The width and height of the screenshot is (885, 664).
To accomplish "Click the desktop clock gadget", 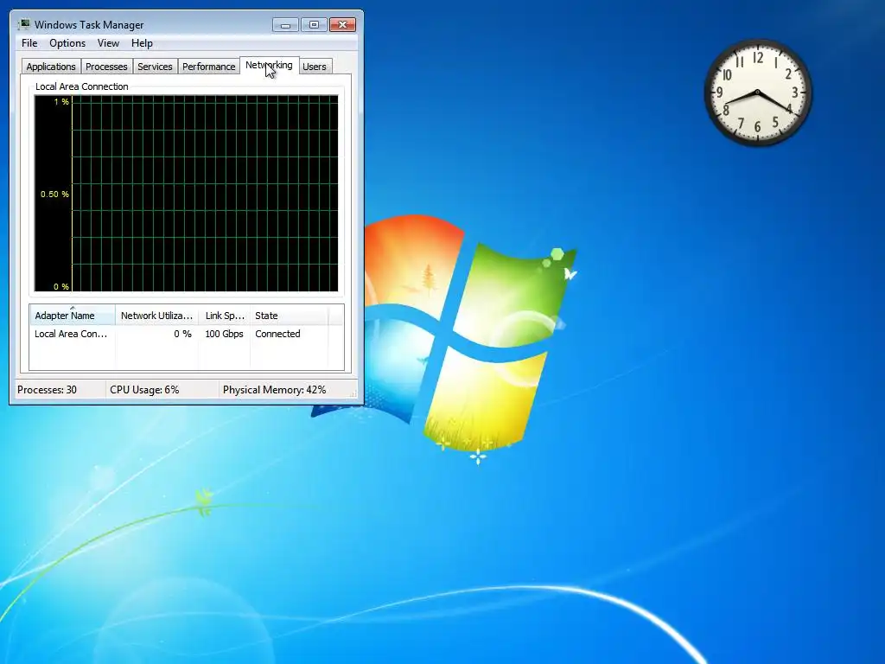I will tap(757, 93).
